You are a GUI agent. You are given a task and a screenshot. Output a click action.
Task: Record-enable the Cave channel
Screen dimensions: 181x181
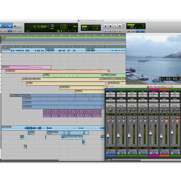click(156, 118)
